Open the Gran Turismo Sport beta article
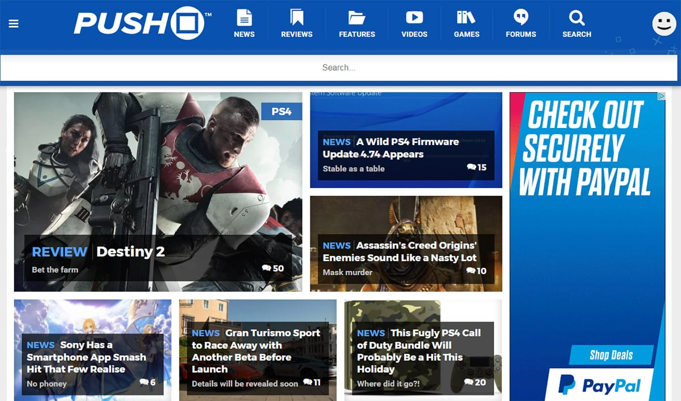681x401 pixels. click(x=255, y=351)
